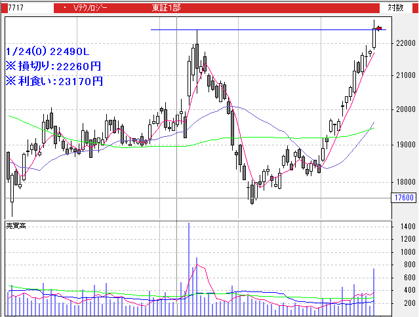
Task: Click the latest white candlestick at chart top right
Action: pos(374,38)
